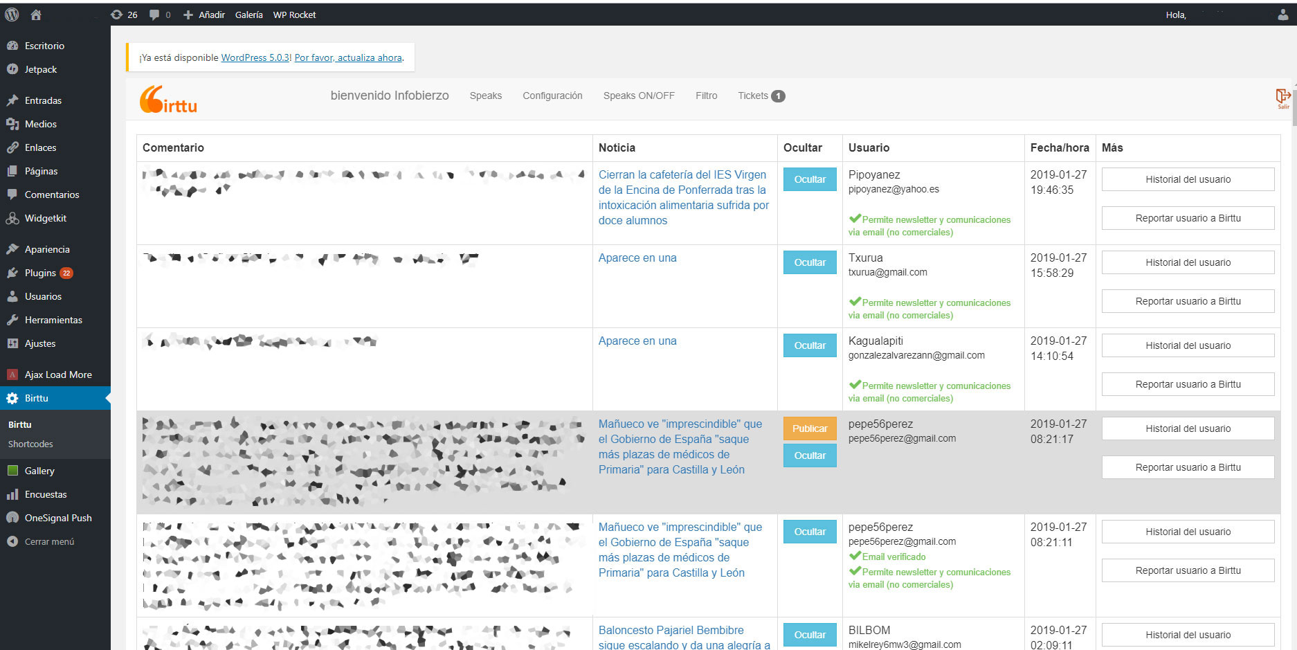Image resolution: width=1297 pixels, height=650 pixels.
Task: Click the Ajustes settings icon
Action: pyautogui.click(x=12, y=343)
